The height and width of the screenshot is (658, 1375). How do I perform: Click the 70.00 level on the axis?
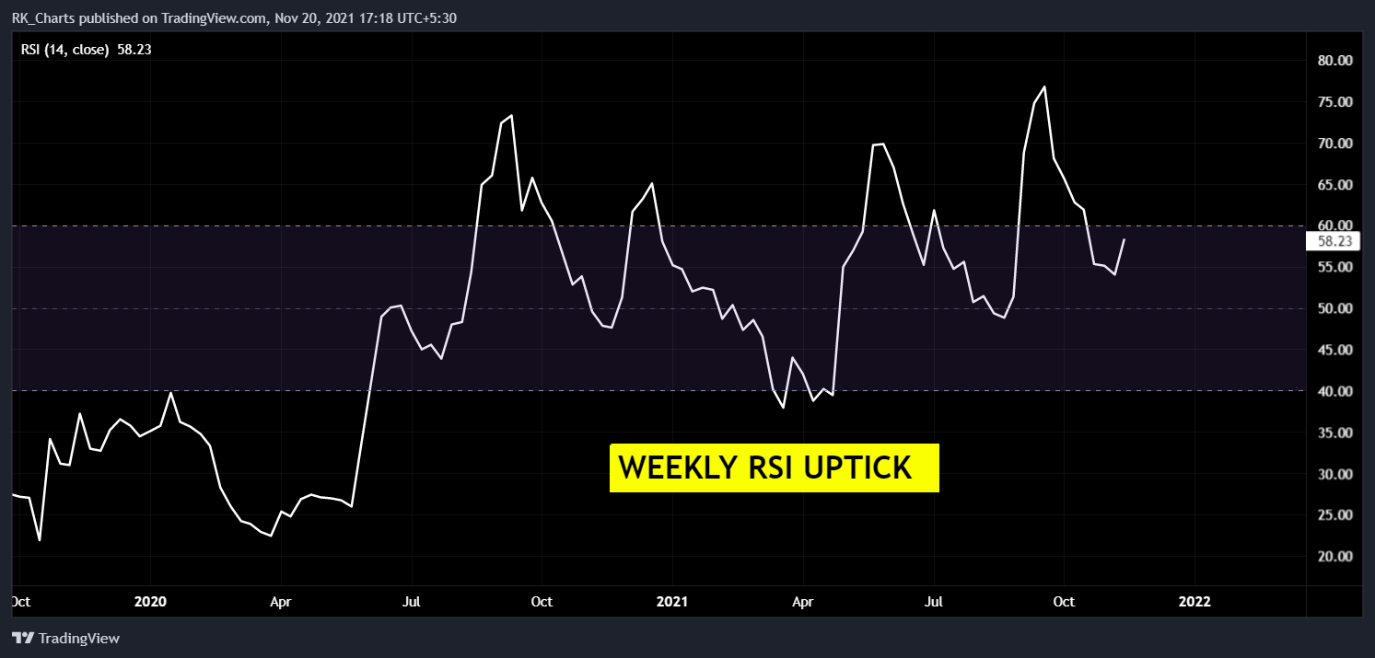pos(1334,144)
